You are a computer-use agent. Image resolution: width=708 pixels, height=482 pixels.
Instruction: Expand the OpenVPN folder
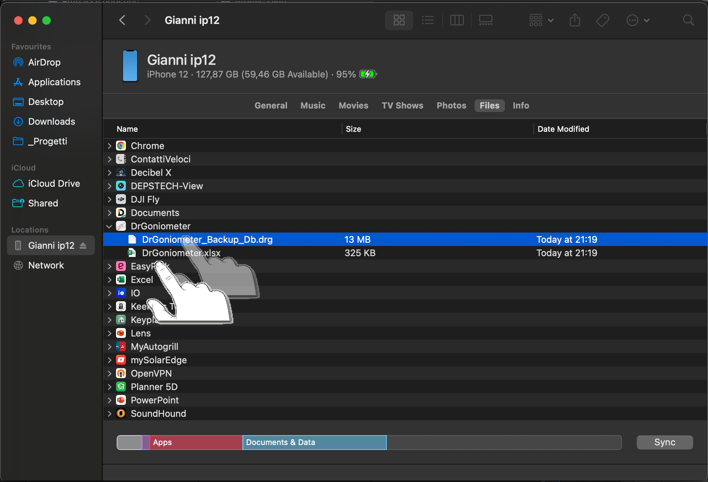tap(109, 373)
